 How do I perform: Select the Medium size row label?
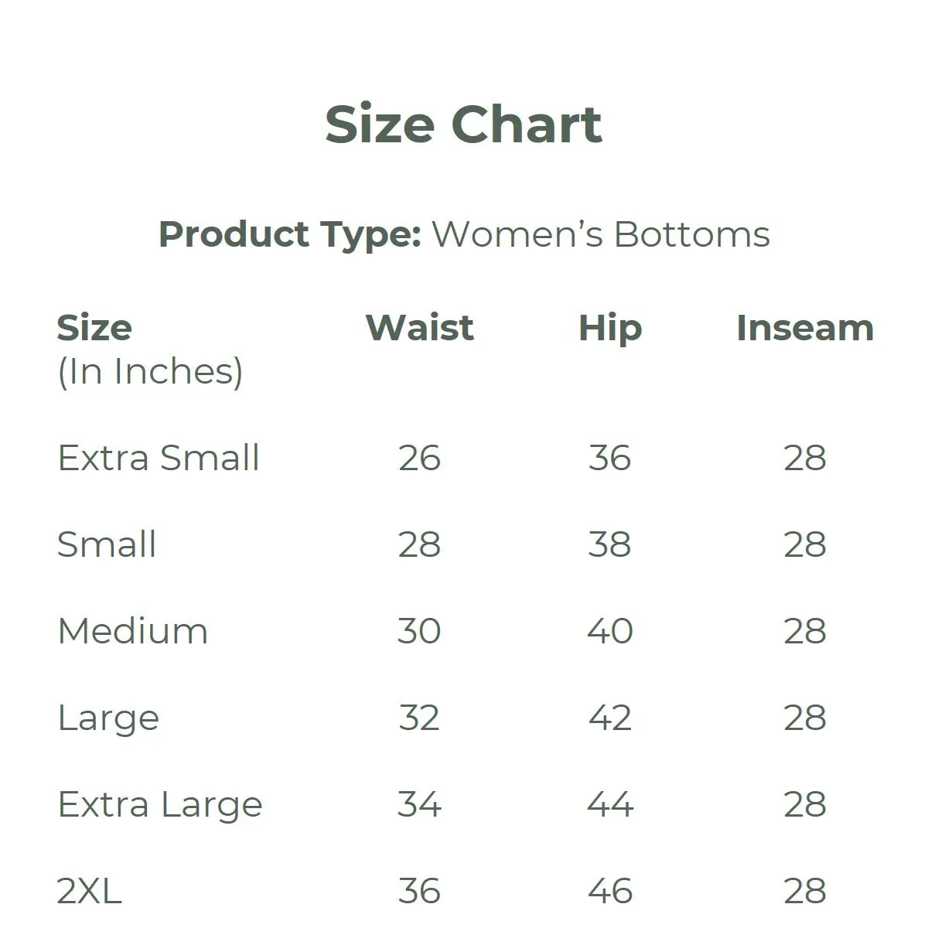[x=133, y=631]
